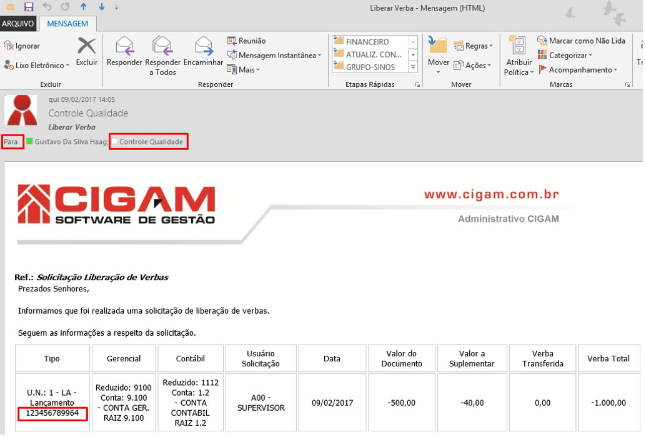Click the Undo arrow in title bar
This screenshot has height=437, width=646.
tap(47, 7)
